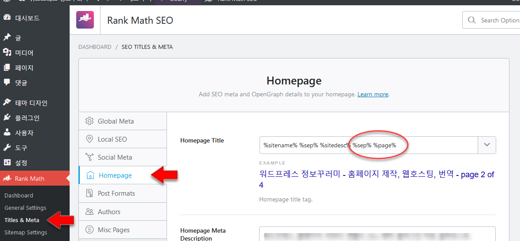Open the 미디어 menu item

35,53
